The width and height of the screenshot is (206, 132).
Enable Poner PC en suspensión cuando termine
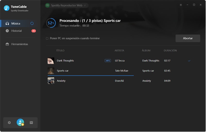(47, 38)
